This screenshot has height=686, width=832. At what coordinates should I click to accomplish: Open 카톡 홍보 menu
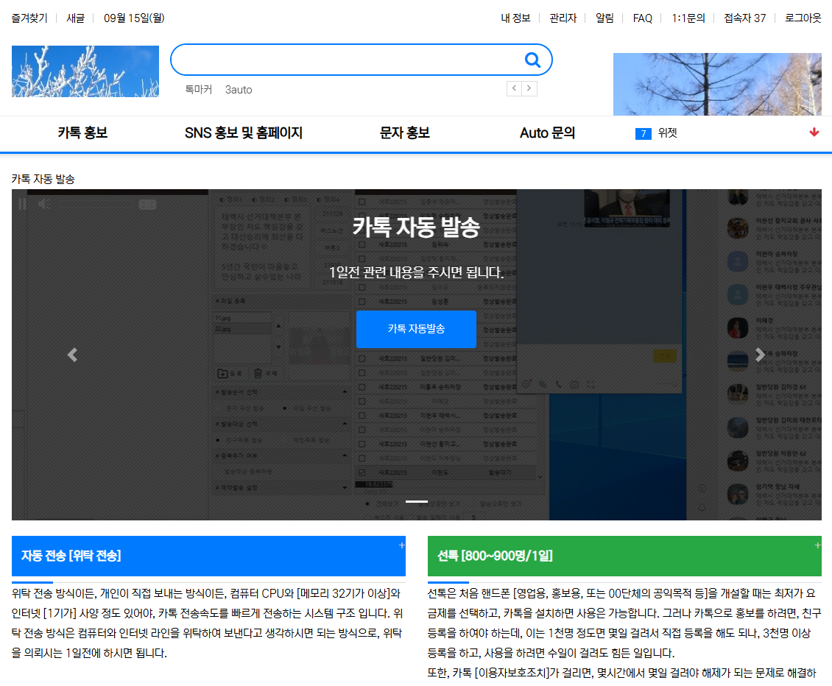click(x=82, y=132)
